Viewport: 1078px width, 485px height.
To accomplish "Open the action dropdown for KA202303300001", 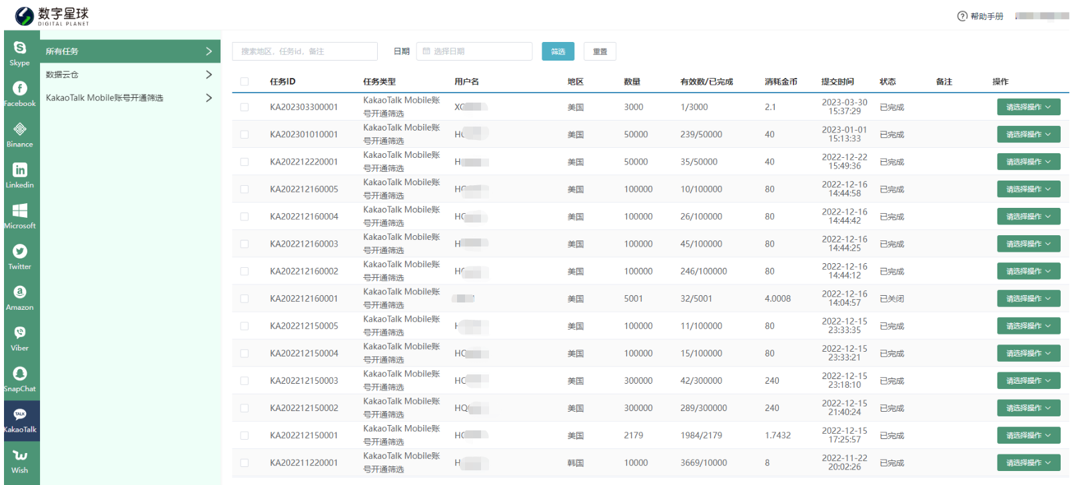I will point(1028,107).
